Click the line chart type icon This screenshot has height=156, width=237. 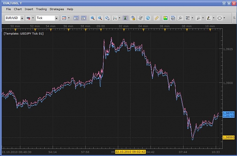coord(64,18)
